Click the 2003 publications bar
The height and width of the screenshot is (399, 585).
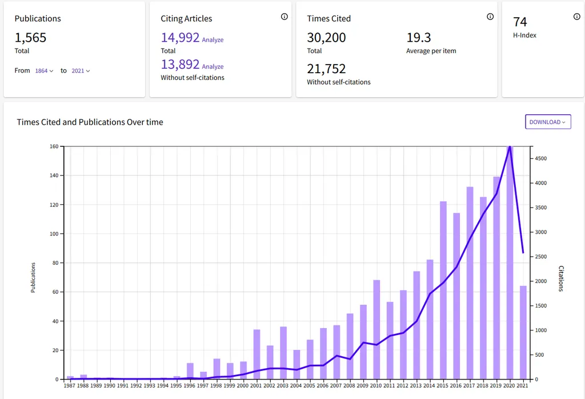pyautogui.click(x=283, y=353)
